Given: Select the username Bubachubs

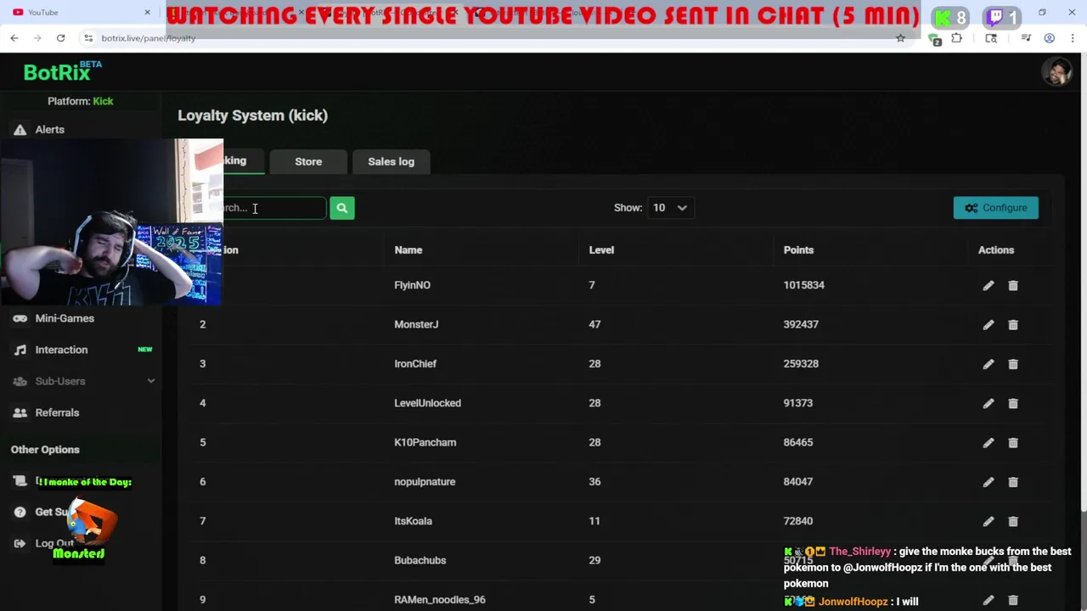Looking at the screenshot, I should pyautogui.click(x=420, y=560).
